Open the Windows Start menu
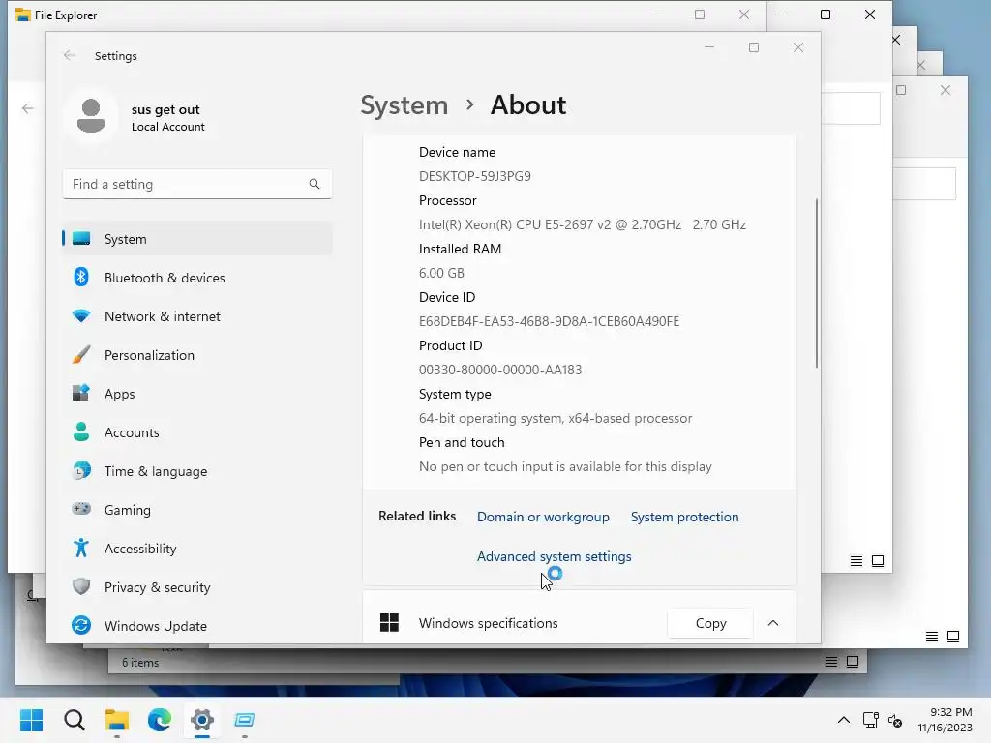 coord(32,720)
